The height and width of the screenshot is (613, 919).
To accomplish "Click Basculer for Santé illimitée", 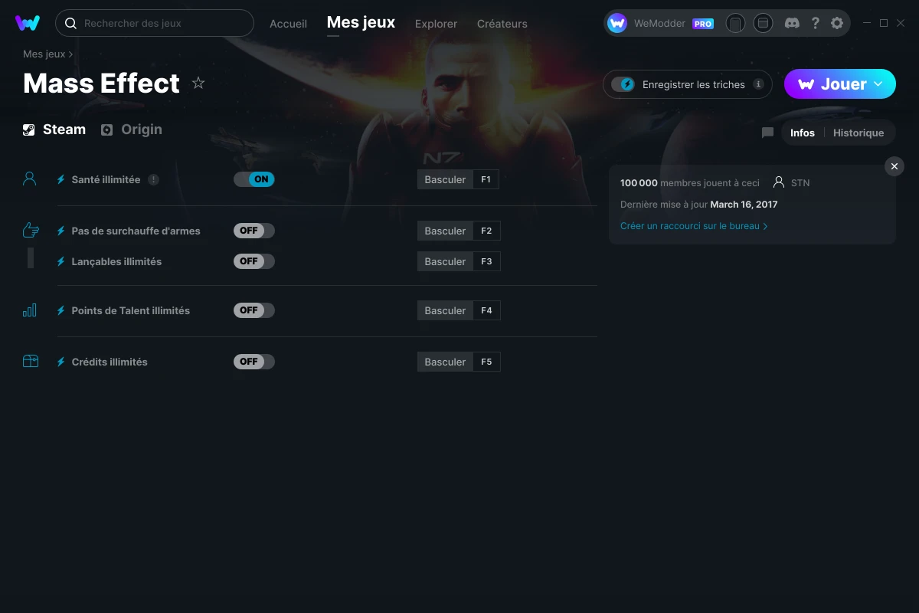I will coord(445,179).
